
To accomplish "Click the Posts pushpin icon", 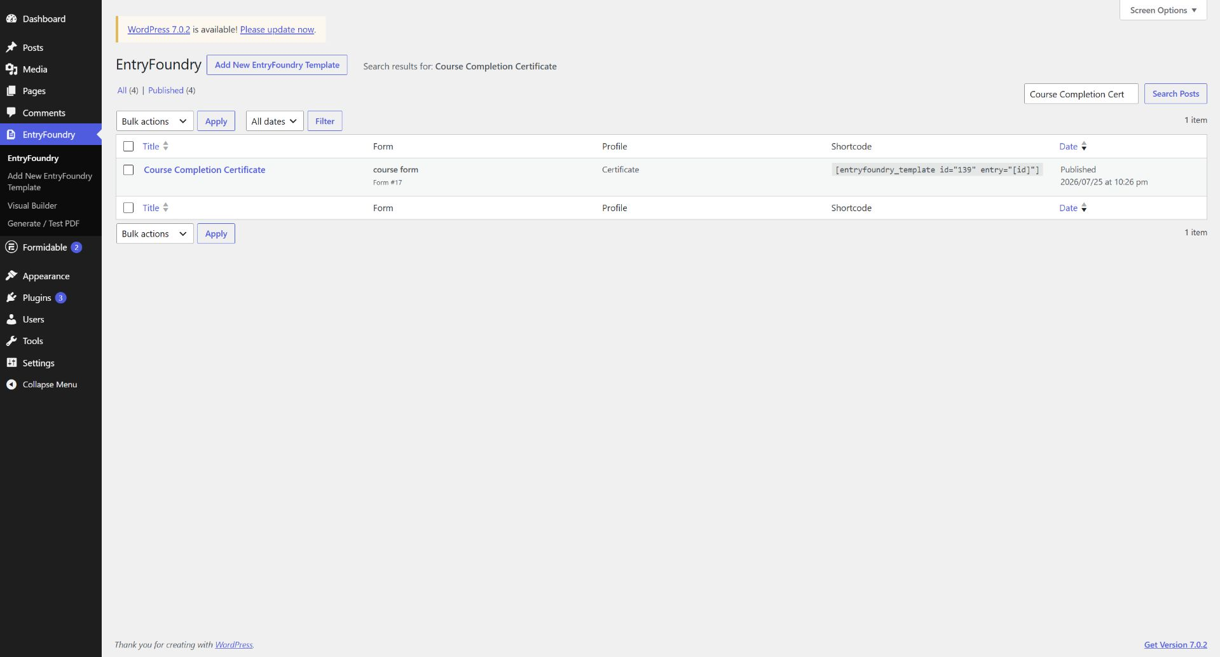I will coord(11,47).
